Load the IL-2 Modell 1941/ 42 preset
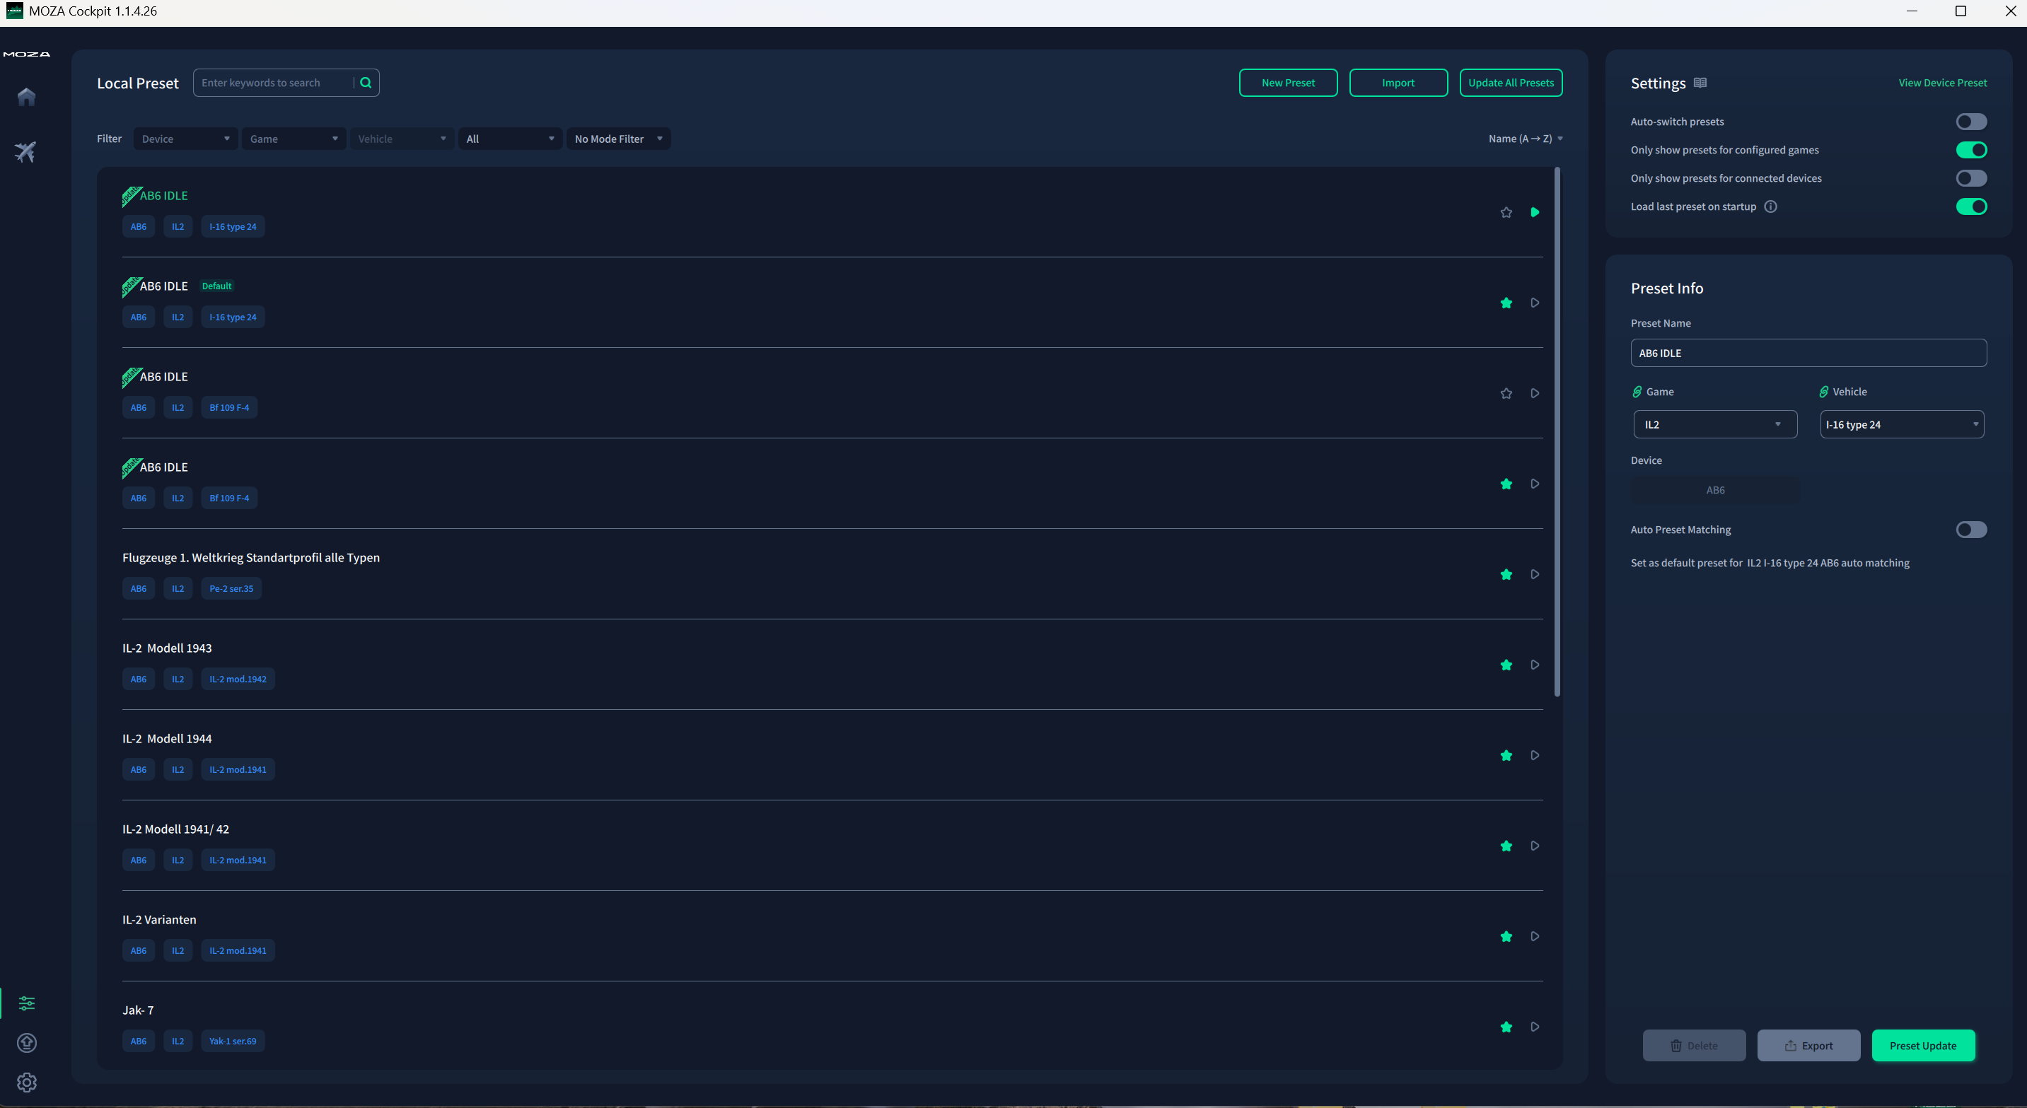The width and height of the screenshot is (2027, 1108). (1535, 846)
